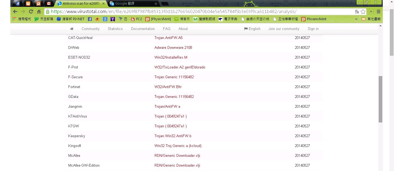Open the 魔鏡歌詞網 bookmark
Image resolution: width=394 pixels, height=171 pixels.
pyautogui.click(x=204, y=19)
